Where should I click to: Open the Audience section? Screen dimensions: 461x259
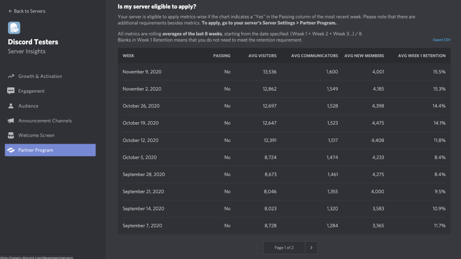(x=50, y=106)
